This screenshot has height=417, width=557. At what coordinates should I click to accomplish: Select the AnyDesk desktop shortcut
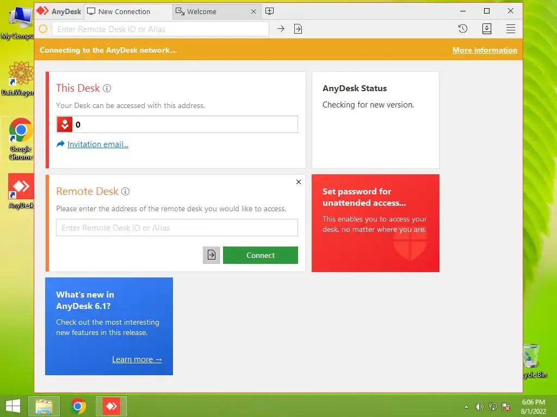(21, 192)
